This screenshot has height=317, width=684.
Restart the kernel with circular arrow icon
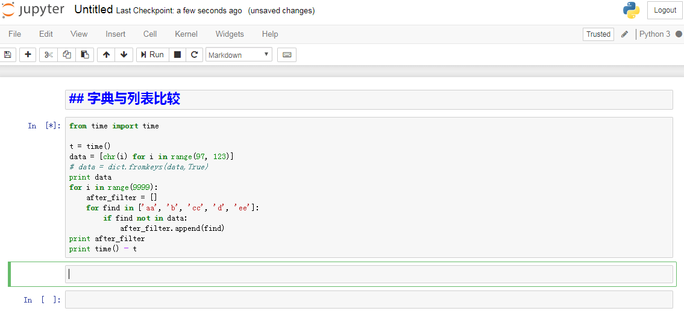click(x=195, y=55)
